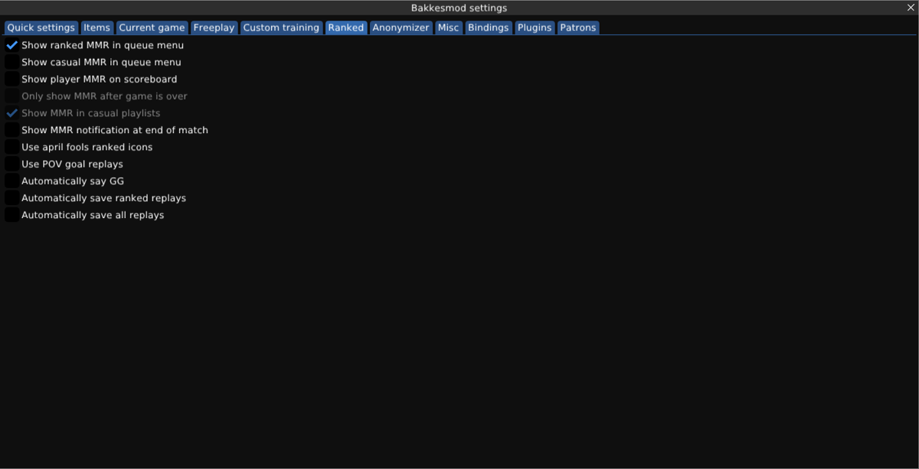This screenshot has width=919, height=469.
Task: Enable Show player MMR on scoreboard
Action: pos(11,78)
